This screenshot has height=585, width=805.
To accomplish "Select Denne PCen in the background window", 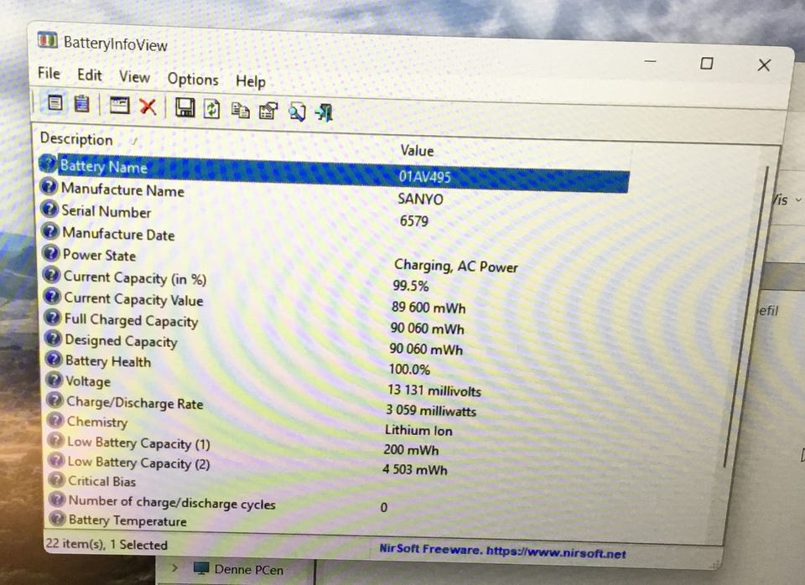I will coord(248,570).
